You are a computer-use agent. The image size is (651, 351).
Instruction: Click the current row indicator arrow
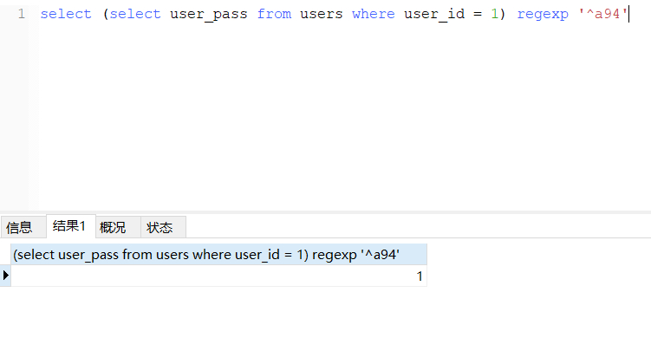[x=5, y=275]
